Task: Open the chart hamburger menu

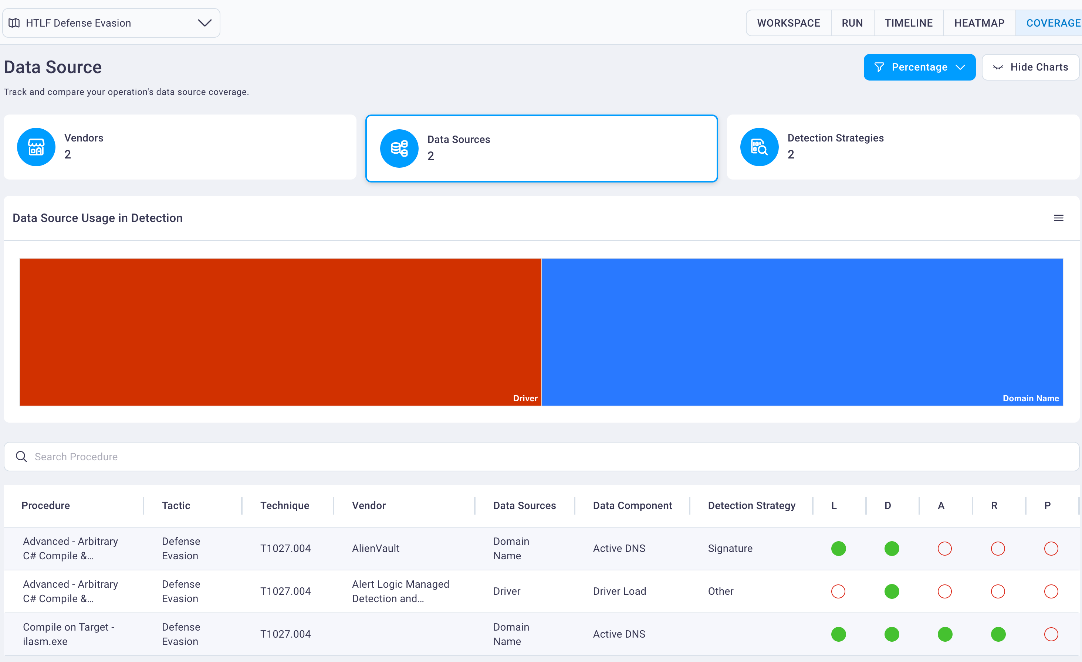Action: pos(1059,218)
